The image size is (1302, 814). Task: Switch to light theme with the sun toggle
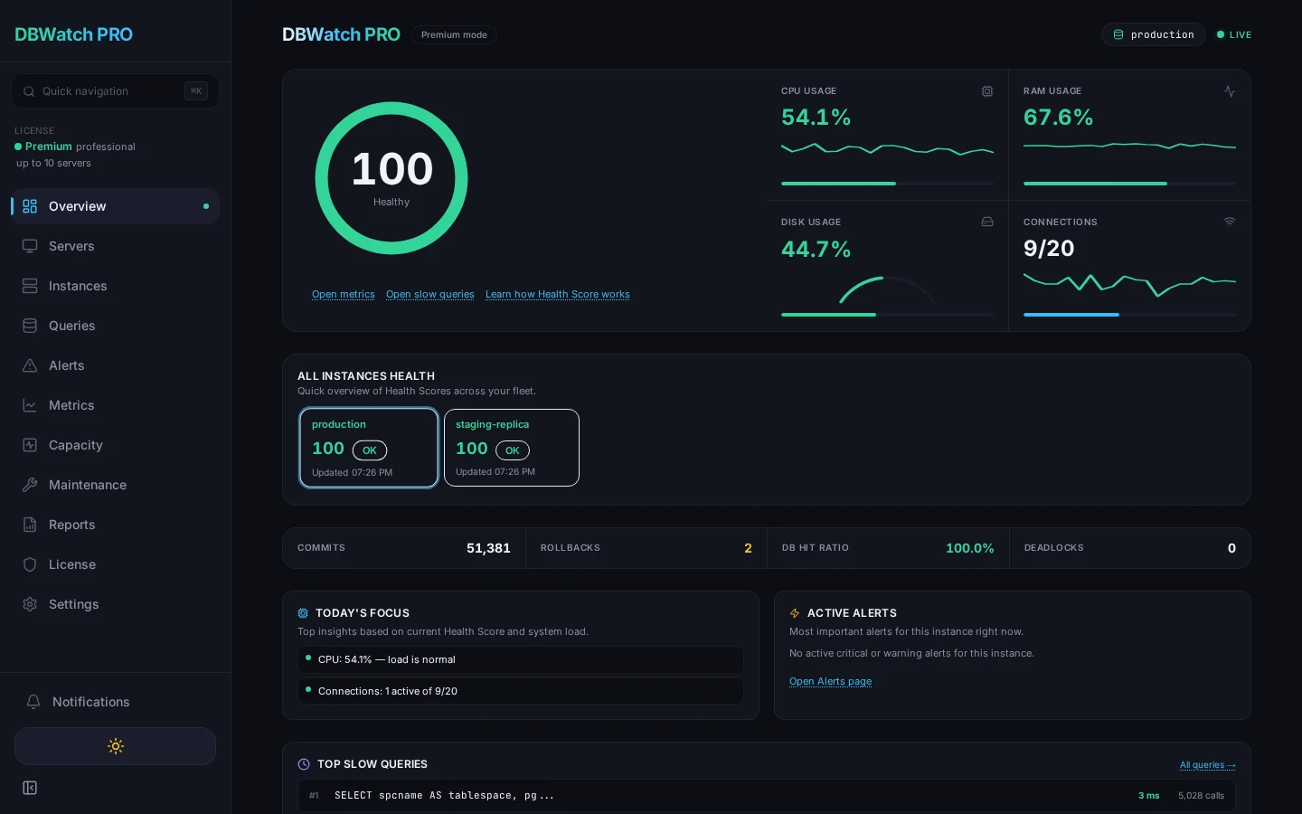tap(115, 746)
